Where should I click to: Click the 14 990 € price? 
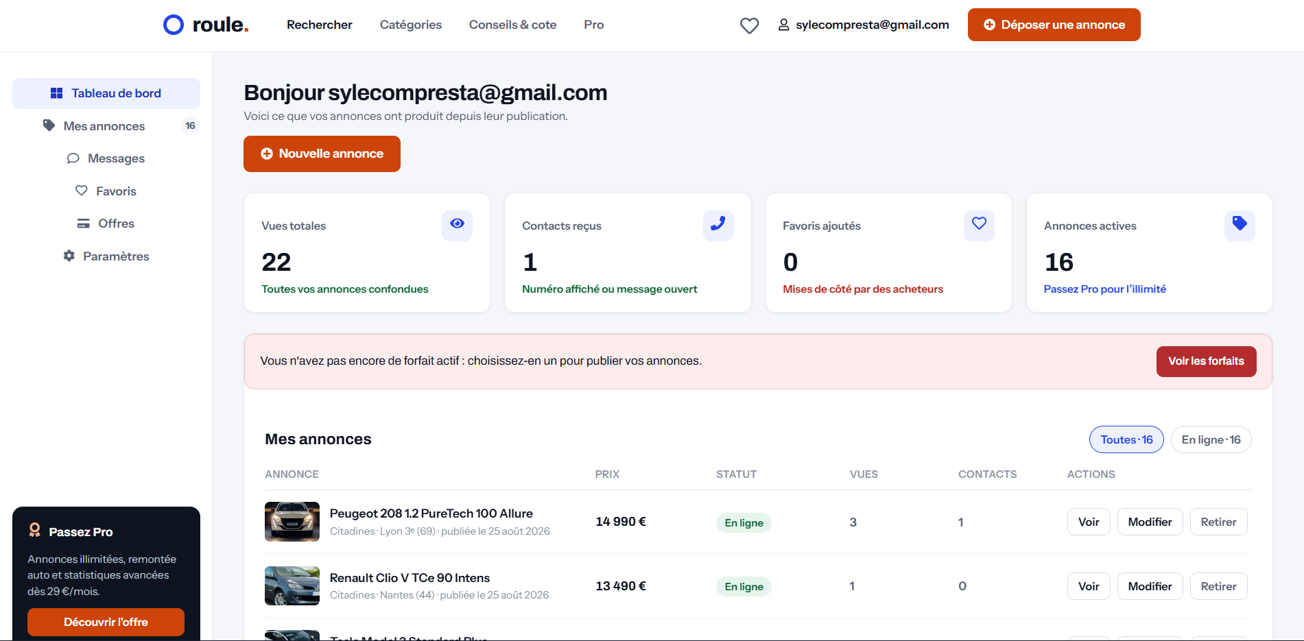pos(621,522)
